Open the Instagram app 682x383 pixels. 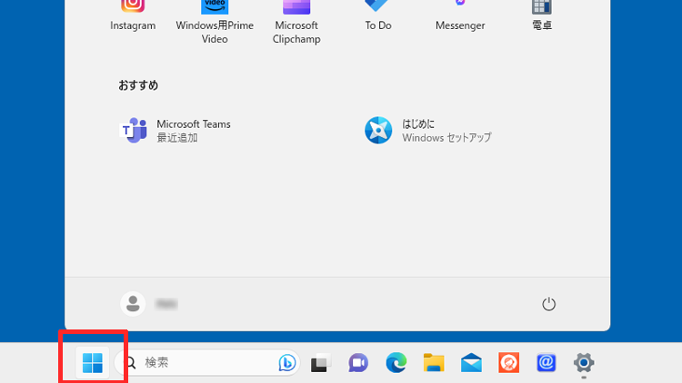[x=133, y=15]
